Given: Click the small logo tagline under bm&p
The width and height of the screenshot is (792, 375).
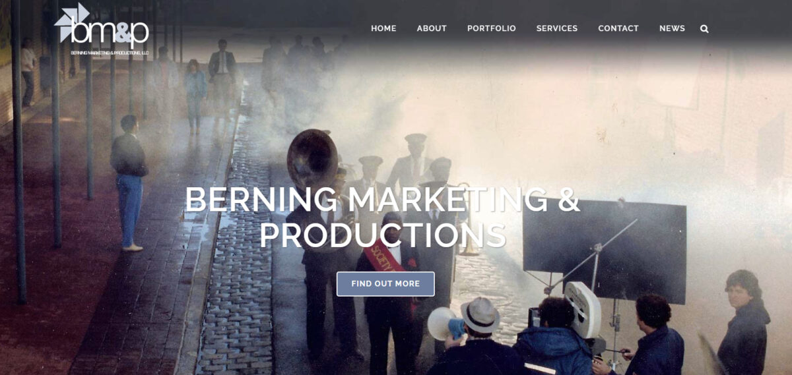Looking at the screenshot, I should (110, 53).
